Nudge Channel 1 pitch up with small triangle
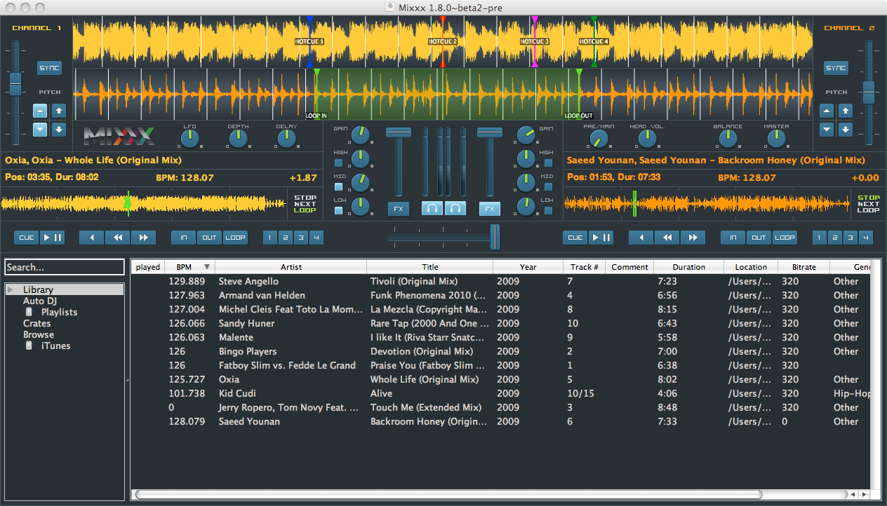Viewport: 887px width, 506px height. point(41,111)
